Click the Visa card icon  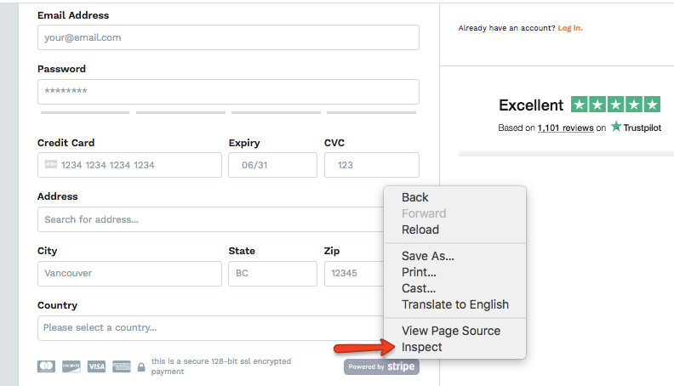[x=96, y=366]
